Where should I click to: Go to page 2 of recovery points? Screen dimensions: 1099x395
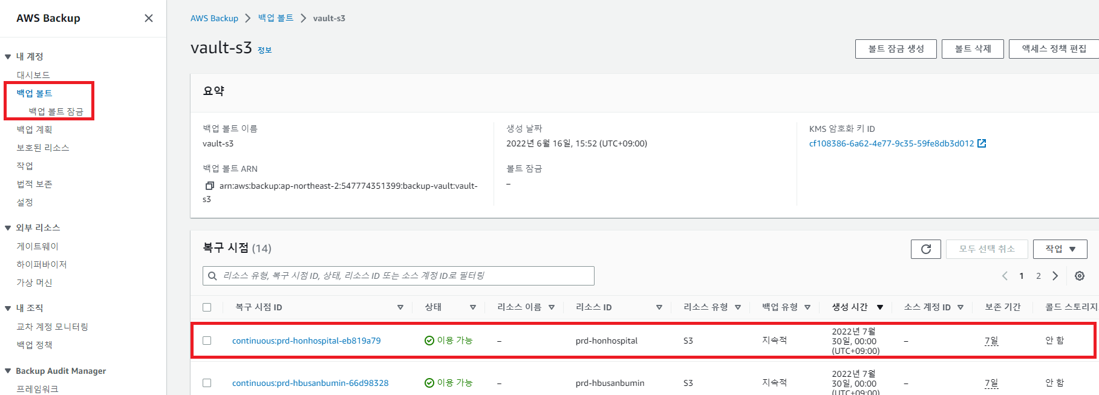click(x=1039, y=276)
